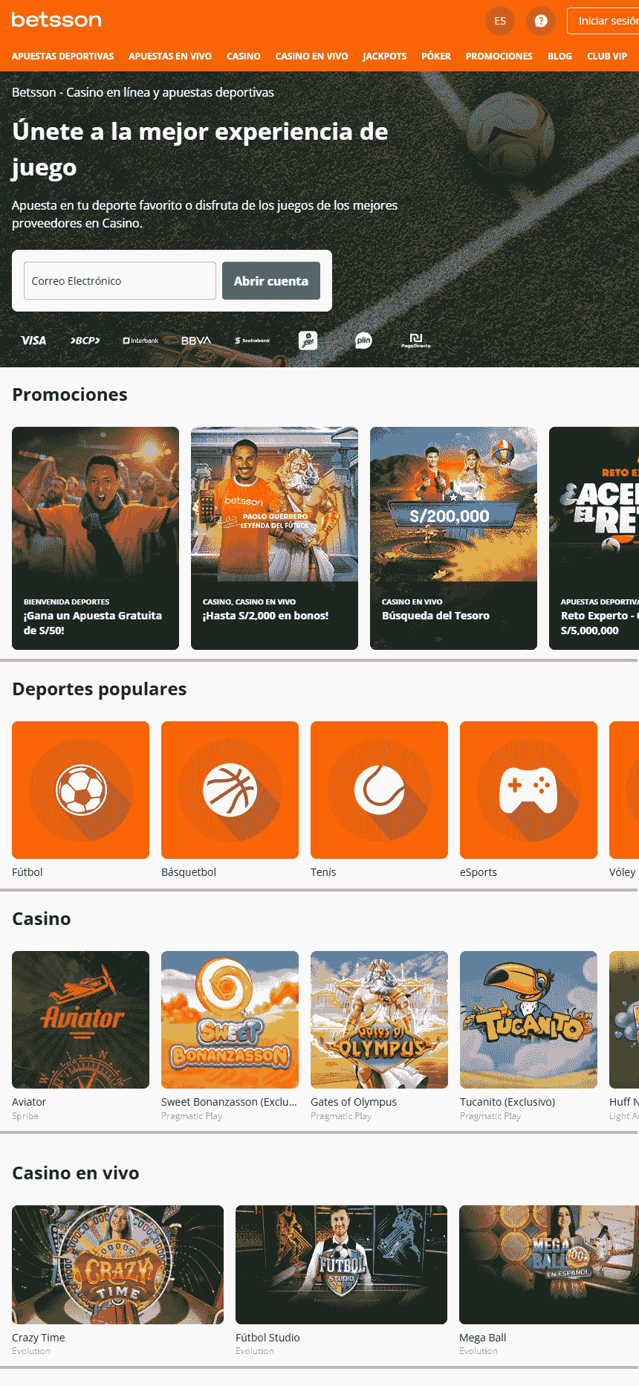Go to Casino en Vivo menu item
This screenshot has width=639, height=1386.
click(x=311, y=56)
